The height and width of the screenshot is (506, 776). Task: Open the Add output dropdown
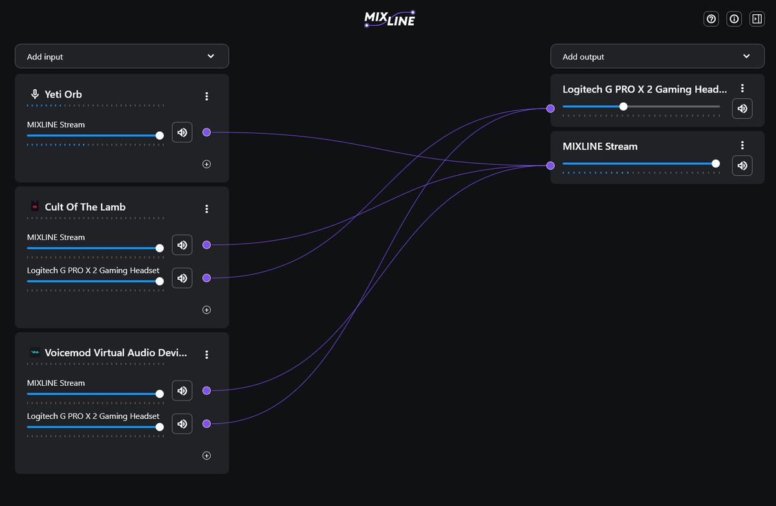click(657, 56)
